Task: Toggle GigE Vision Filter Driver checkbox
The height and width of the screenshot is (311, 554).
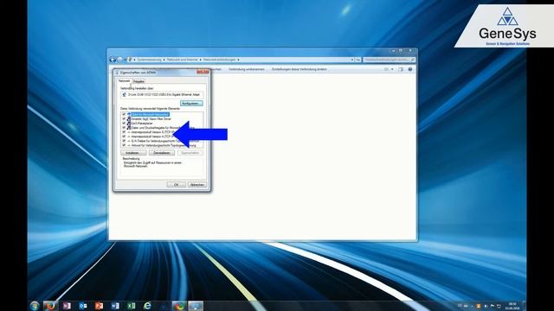Action: [x=124, y=119]
